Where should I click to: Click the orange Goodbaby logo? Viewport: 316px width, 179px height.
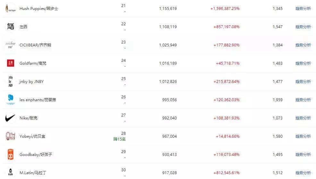click(x=11, y=155)
